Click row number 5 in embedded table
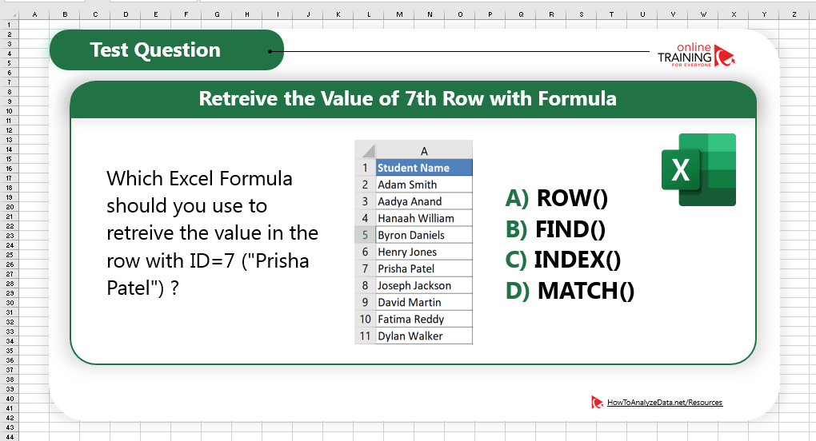Viewport: 816px width, 441px height. 366,235
